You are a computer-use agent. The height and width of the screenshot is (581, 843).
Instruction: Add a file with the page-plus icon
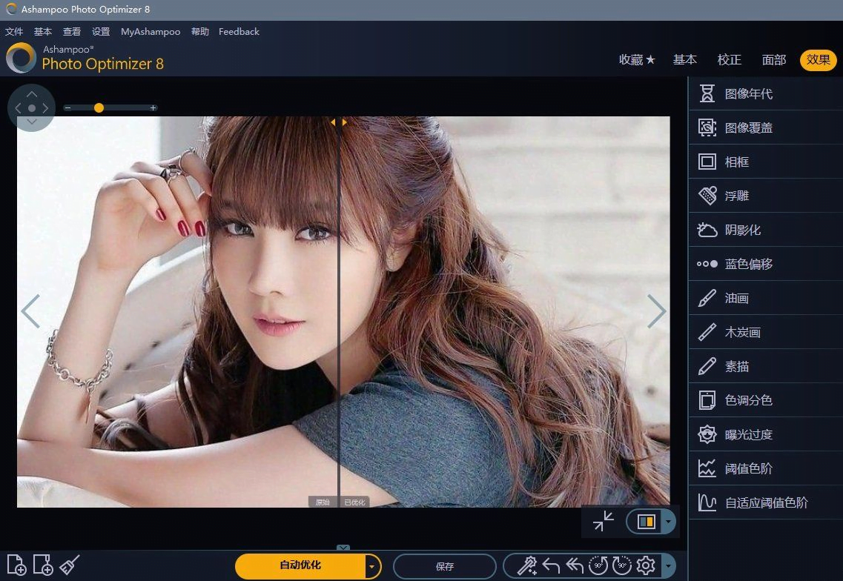point(16,565)
